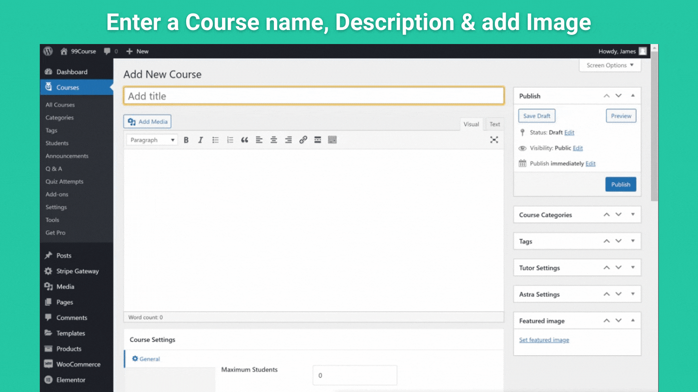Screen dimensions: 698x392
Task: Insert a bulleted list
Action: pyautogui.click(x=215, y=140)
